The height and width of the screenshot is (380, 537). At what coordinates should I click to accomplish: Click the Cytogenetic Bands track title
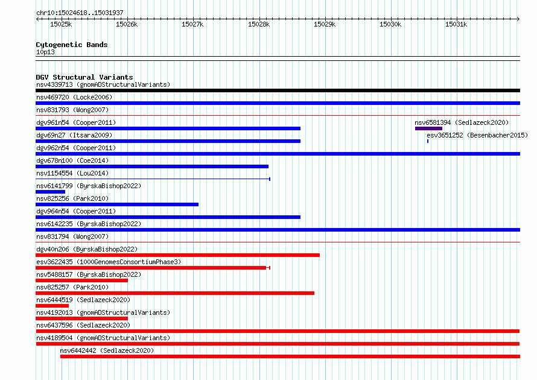click(x=72, y=45)
